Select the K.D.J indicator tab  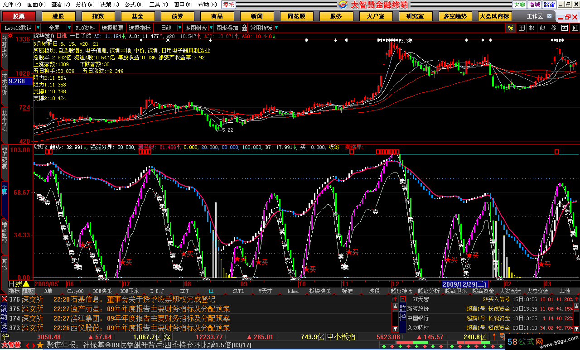tap(157, 291)
